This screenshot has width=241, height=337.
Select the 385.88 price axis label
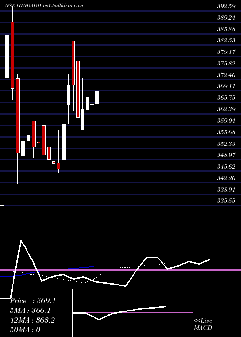(x=226, y=29)
